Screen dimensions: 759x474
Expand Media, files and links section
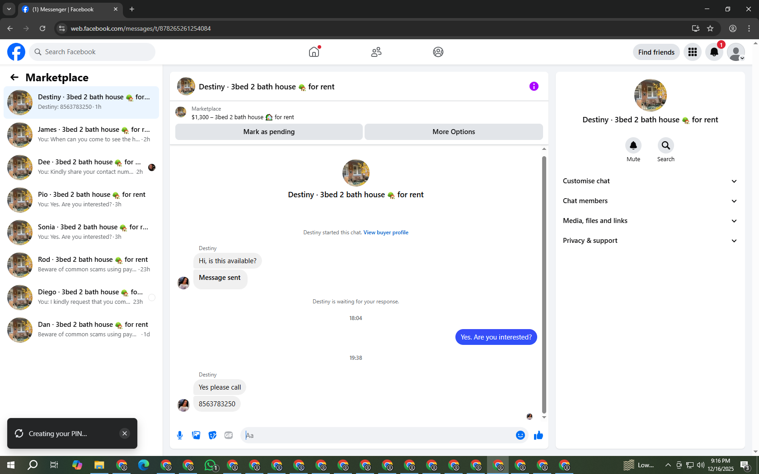click(x=650, y=221)
